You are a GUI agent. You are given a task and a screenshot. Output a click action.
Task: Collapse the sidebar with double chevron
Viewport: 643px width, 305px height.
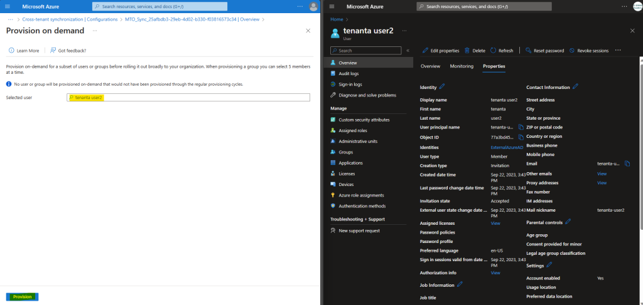click(x=408, y=51)
